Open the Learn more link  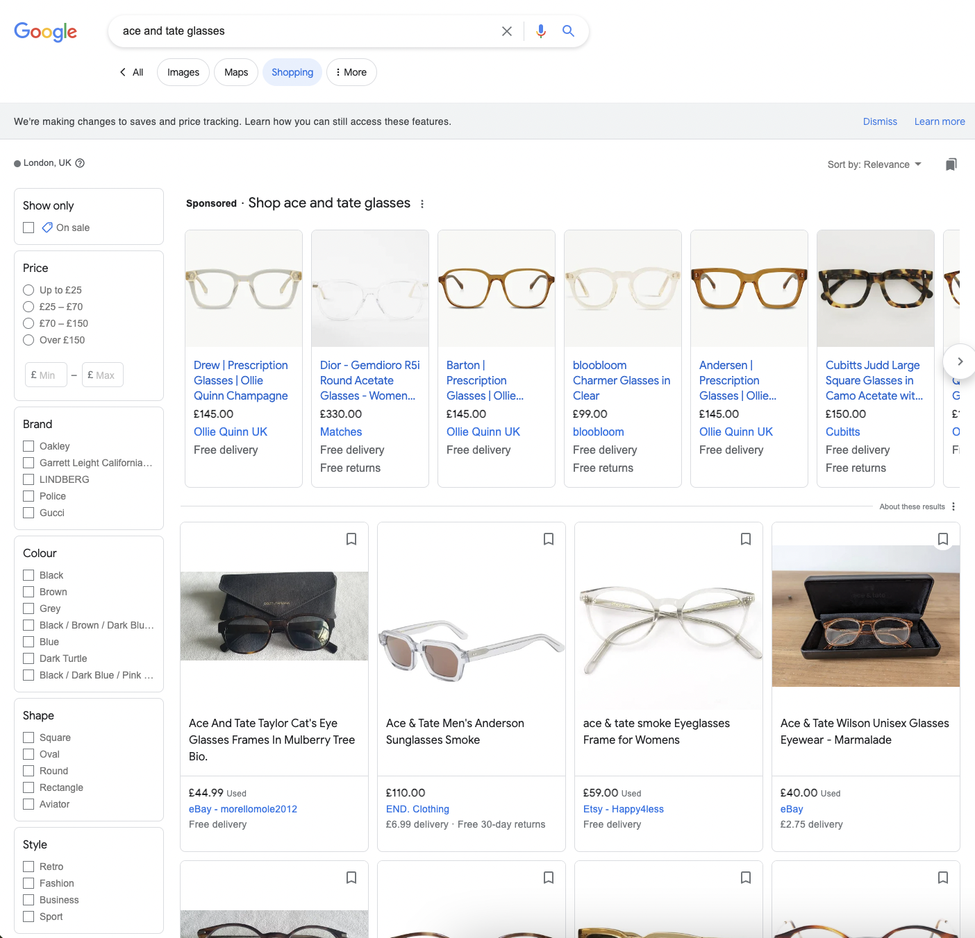pos(940,121)
